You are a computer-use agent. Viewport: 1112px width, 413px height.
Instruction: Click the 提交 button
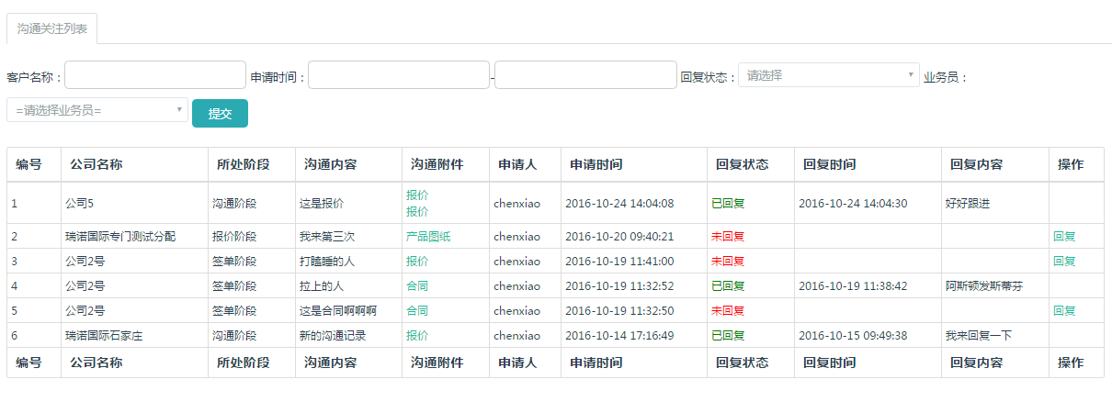pos(220,114)
